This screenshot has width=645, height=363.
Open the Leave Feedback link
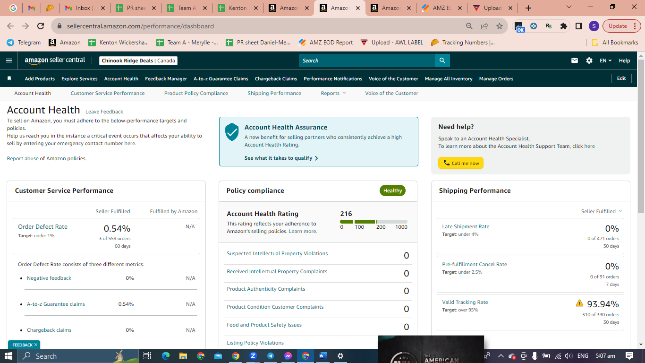click(x=104, y=112)
